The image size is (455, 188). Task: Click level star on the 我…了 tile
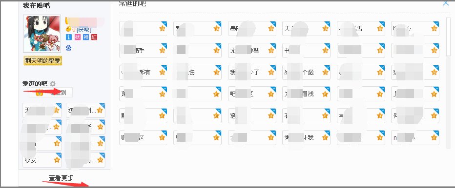pyautogui.click(x=271, y=72)
